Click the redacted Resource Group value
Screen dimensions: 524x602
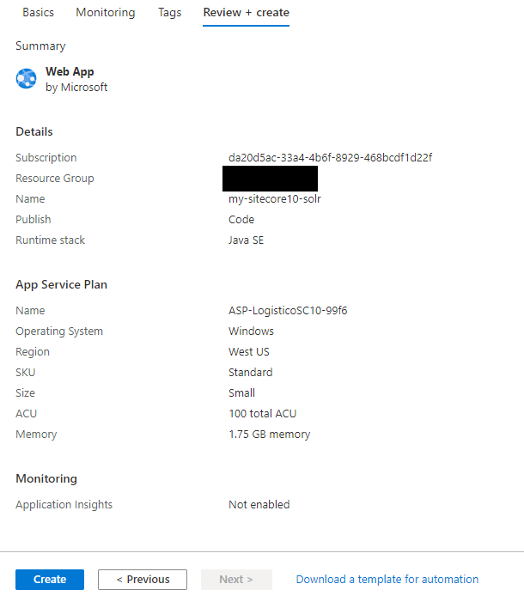click(x=270, y=179)
